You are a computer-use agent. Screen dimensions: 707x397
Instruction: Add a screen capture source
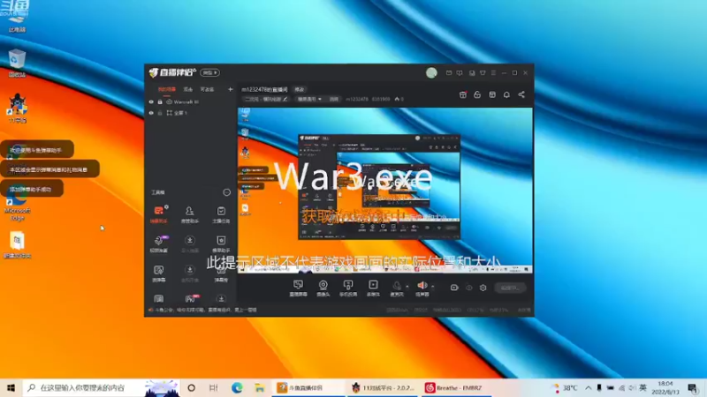pos(298,288)
